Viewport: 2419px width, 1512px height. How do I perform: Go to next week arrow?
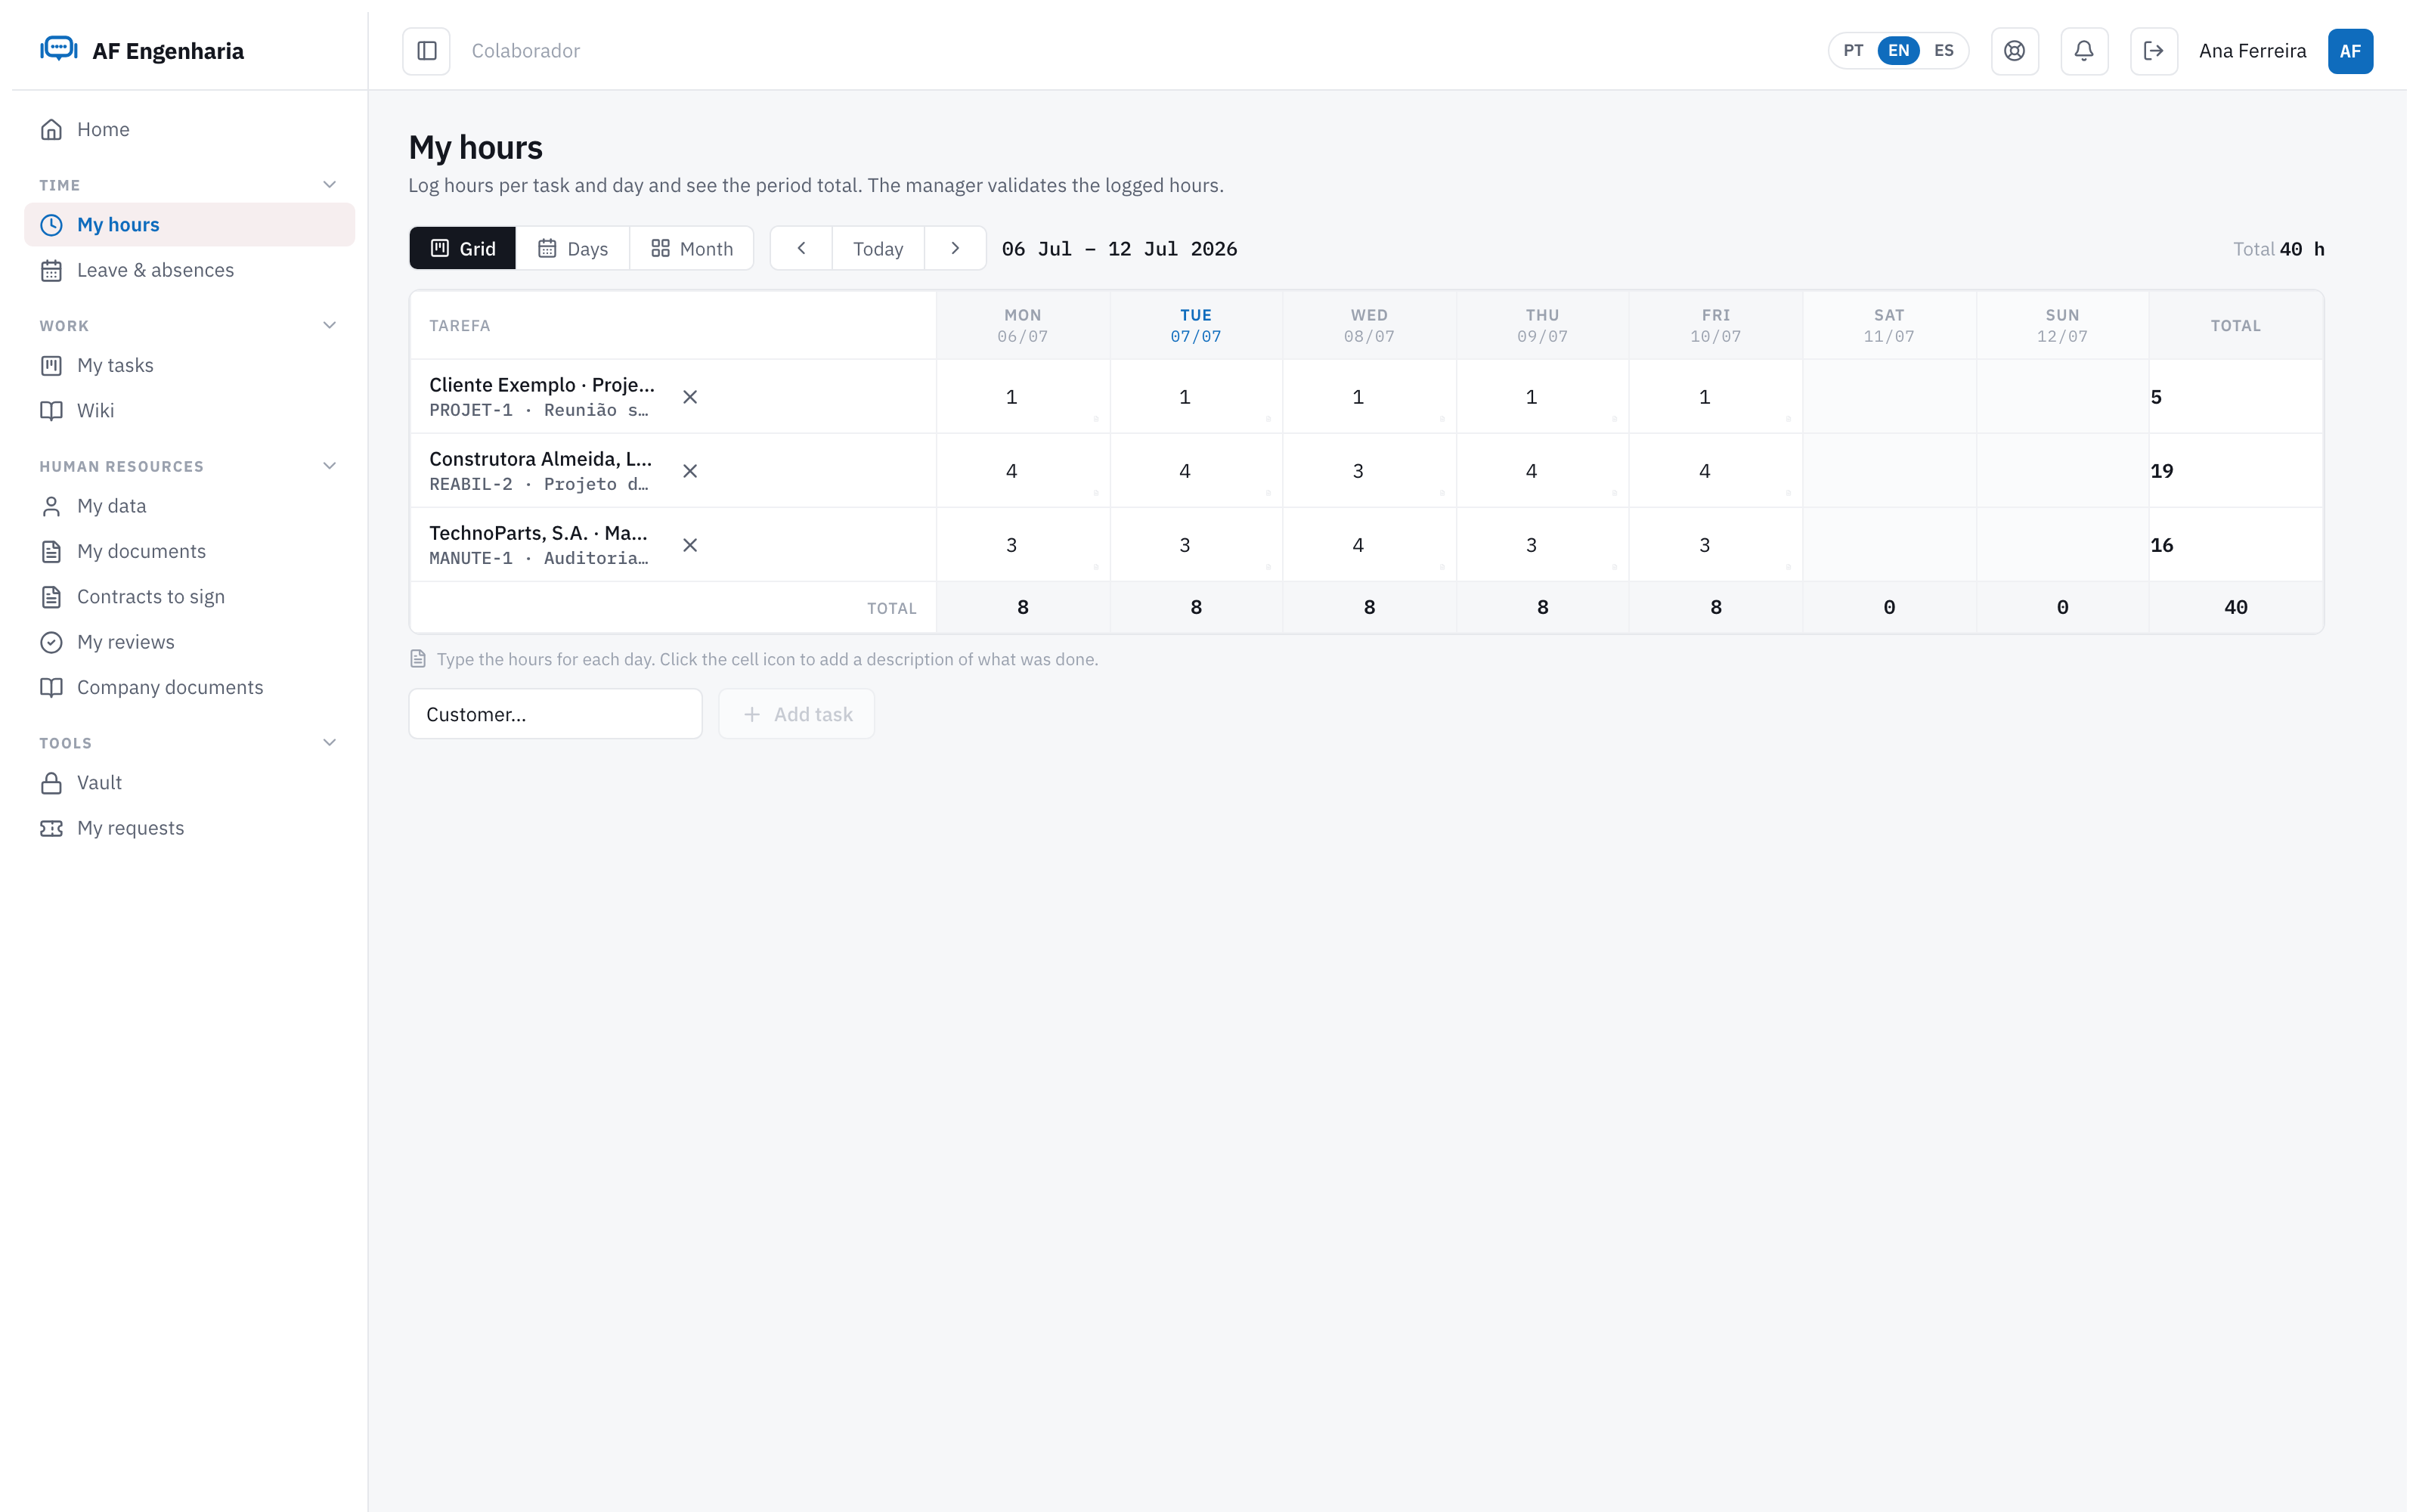(x=955, y=248)
